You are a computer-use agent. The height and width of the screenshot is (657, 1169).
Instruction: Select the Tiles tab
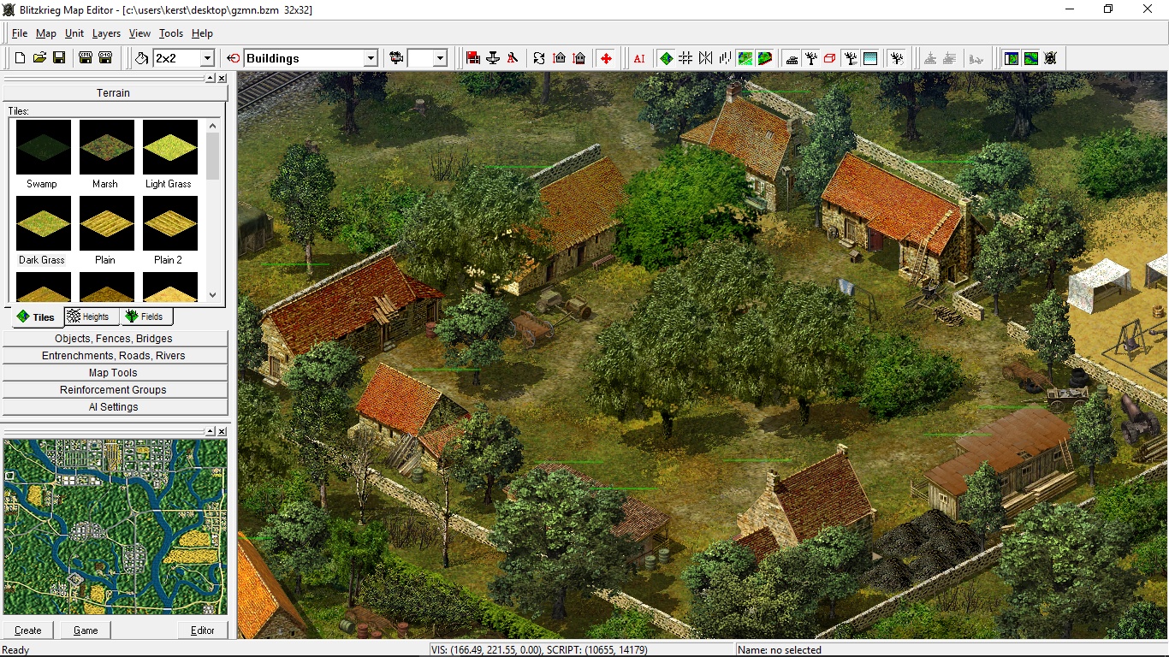pyautogui.click(x=36, y=317)
